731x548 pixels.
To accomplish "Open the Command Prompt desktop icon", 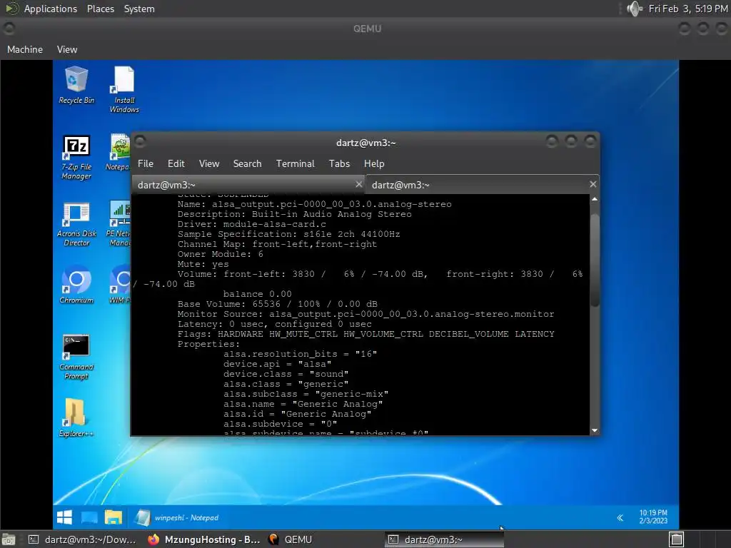I will click(x=76, y=357).
